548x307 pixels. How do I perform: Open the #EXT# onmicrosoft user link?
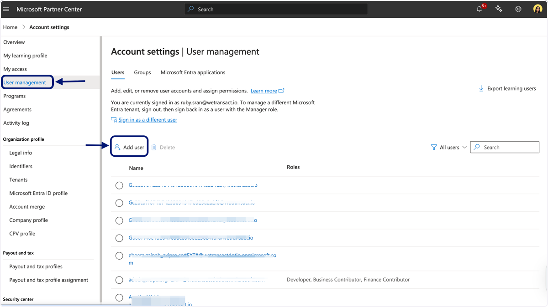(202, 259)
